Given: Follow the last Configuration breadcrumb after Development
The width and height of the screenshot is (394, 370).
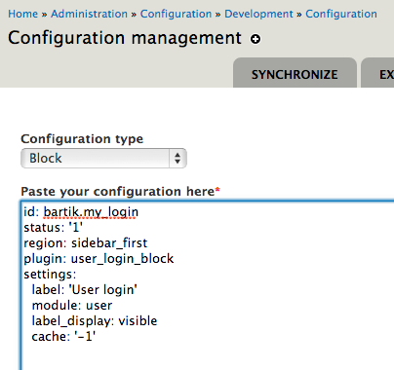Looking at the screenshot, I should coord(341,14).
